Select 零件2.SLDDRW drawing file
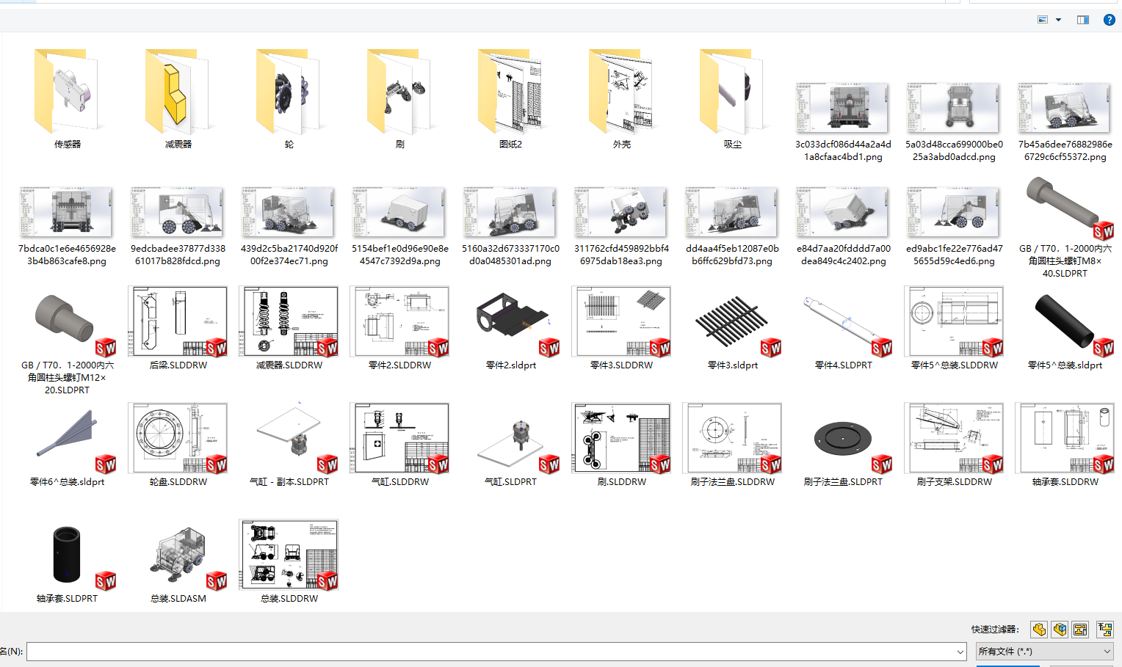 click(400, 328)
